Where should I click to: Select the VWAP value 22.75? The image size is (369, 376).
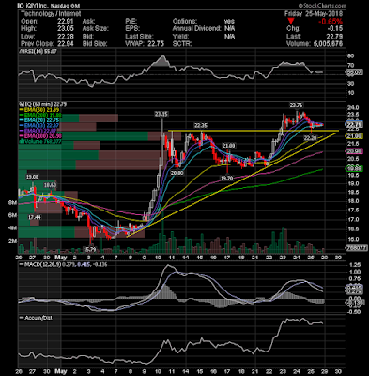[156, 44]
